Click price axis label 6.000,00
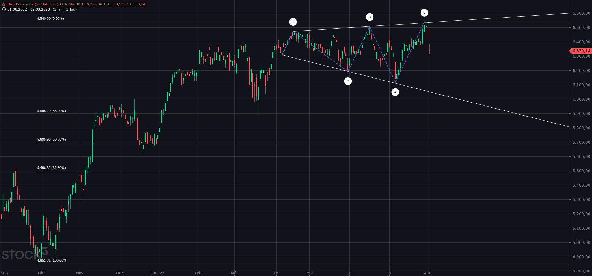This screenshot has width=592, height=276. click(x=581, y=99)
